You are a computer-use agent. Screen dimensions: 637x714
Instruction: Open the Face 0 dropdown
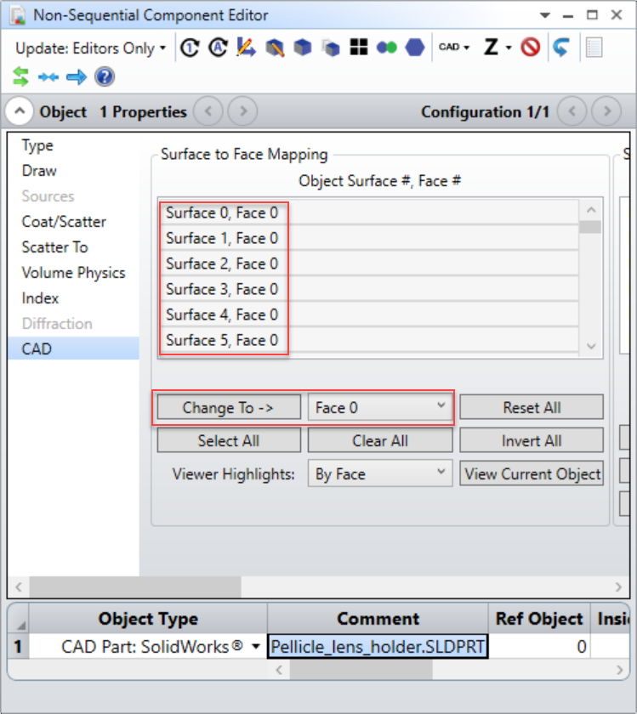click(x=380, y=407)
